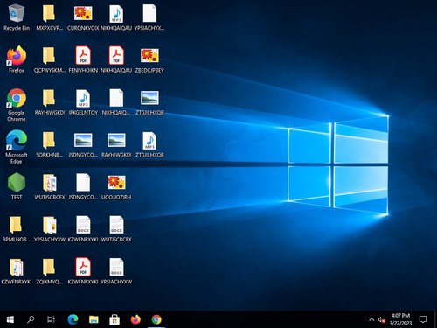Open File Explorer from the taskbar
This screenshot has width=437, height=328.
pos(94,319)
